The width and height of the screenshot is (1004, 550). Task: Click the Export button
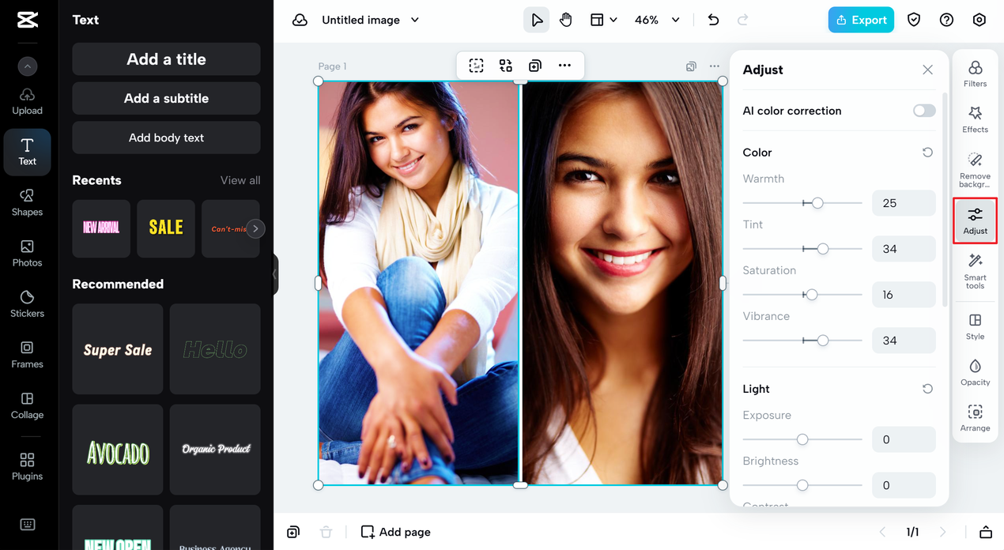861,20
